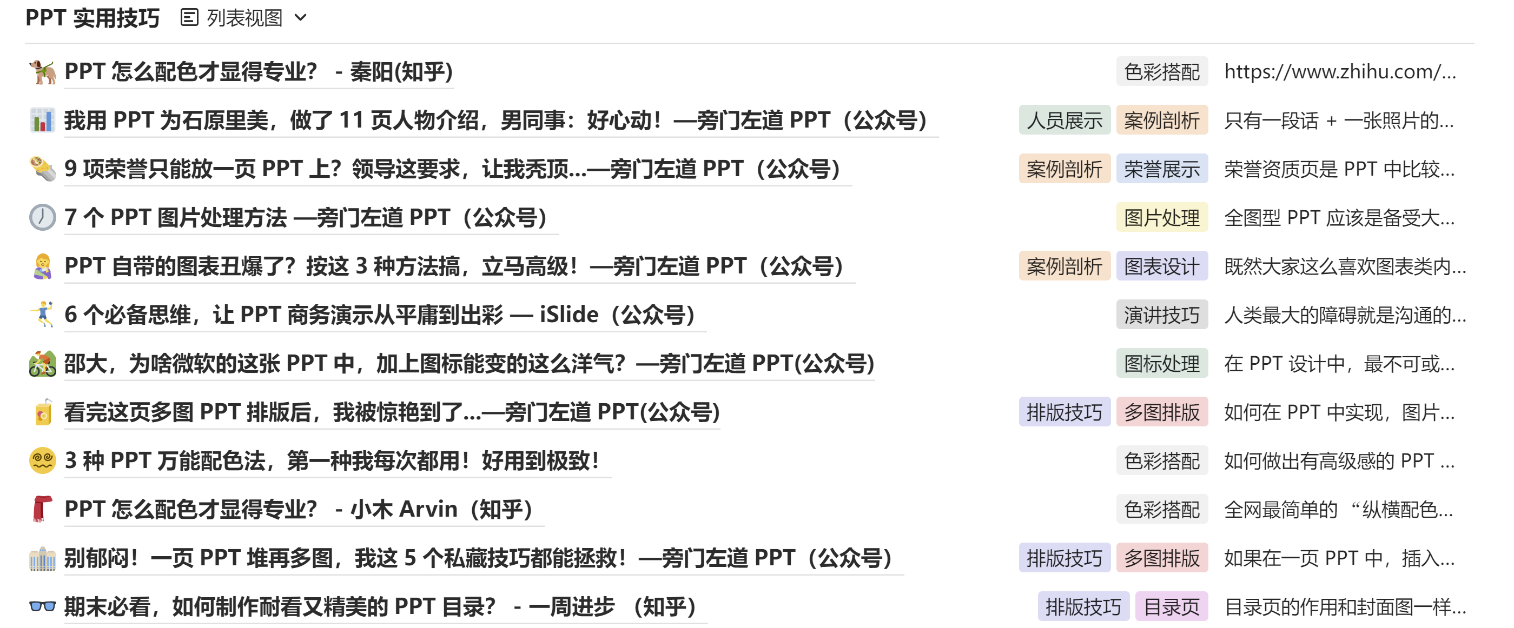The image size is (1514, 628).
Task: Click the bar chart icon beside 石原里美 entry
Action: tap(42, 121)
